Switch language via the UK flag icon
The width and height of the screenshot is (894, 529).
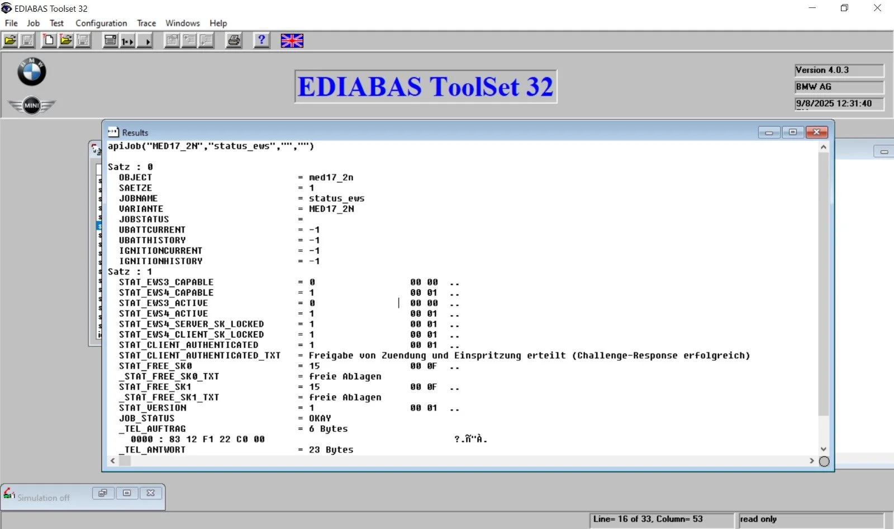292,41
